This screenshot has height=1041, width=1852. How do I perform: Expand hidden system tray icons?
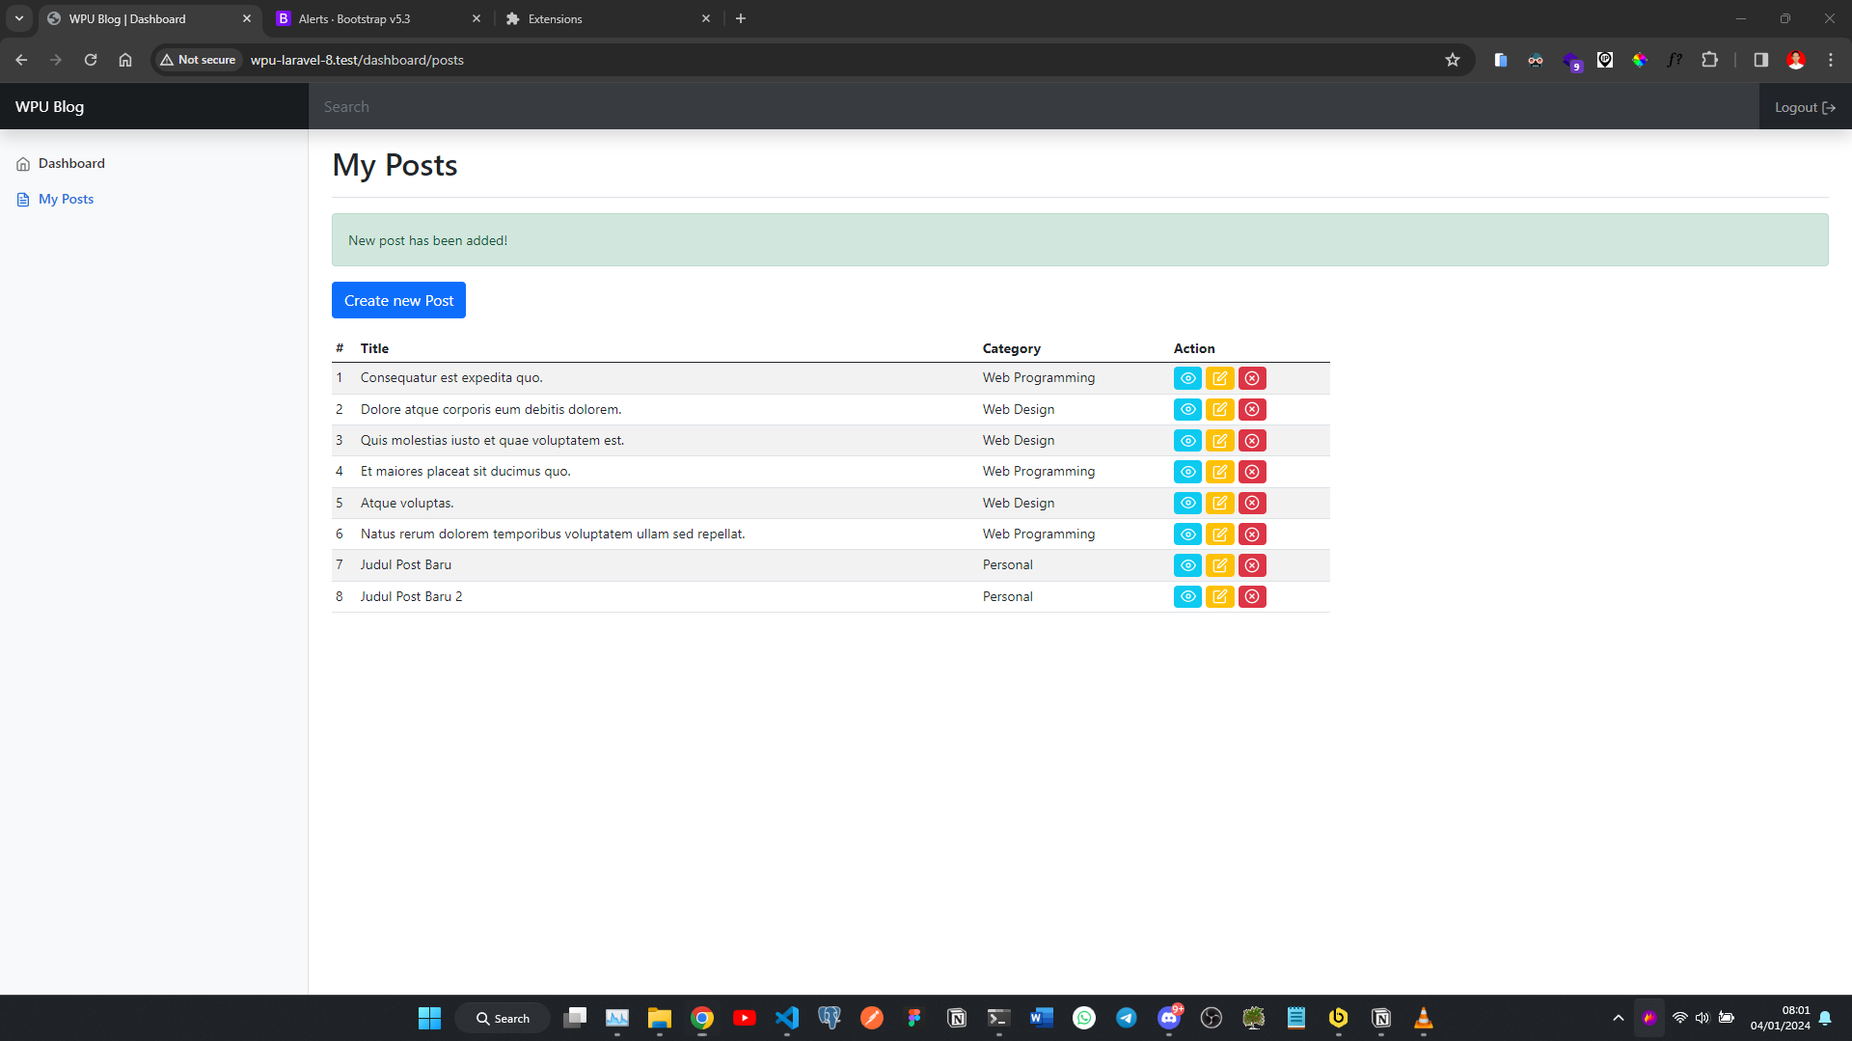pos(1618,1018)
